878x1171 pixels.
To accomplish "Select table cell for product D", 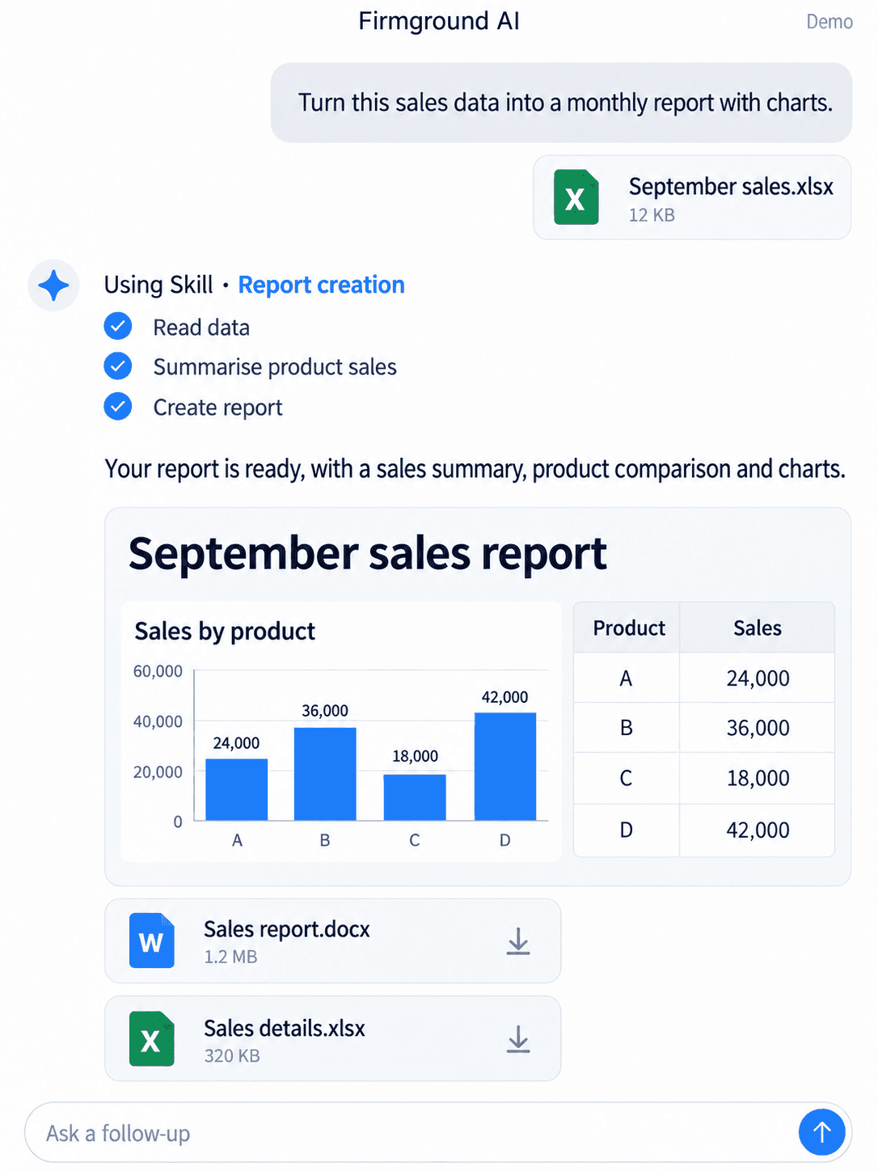I will pyautogui.click(x=627, y=830).
